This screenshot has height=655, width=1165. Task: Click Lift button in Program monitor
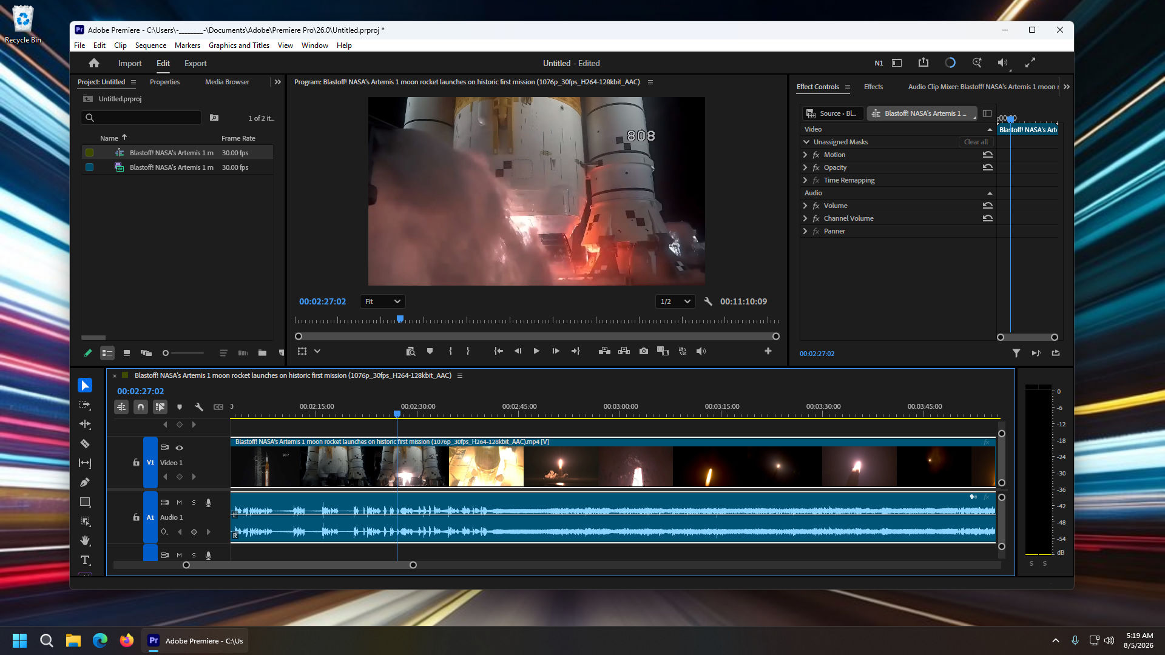604,351
